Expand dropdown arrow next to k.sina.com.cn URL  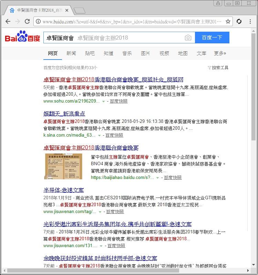pyautogui.click(x=99, y=135)
